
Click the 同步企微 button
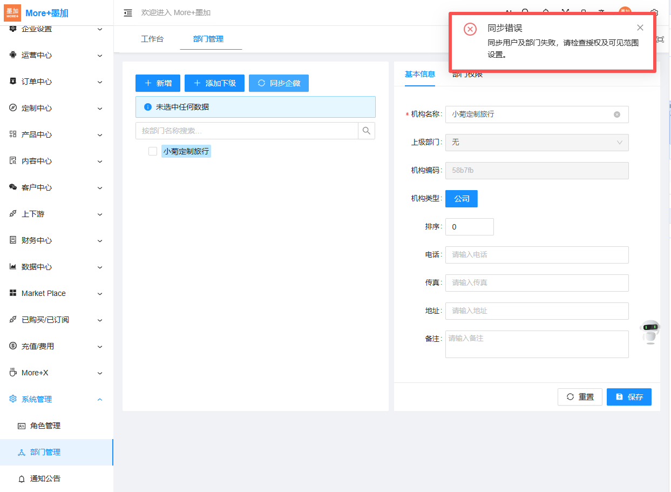(279, 83)
